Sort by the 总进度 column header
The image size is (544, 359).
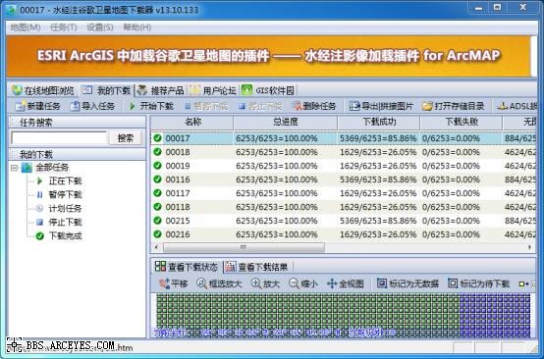(x=285, y=122)
